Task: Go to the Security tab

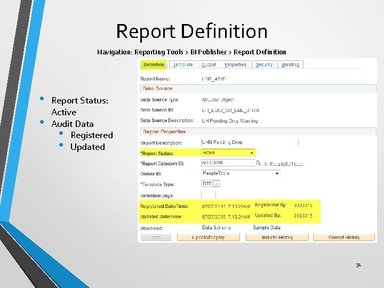Action: [264, 65]
